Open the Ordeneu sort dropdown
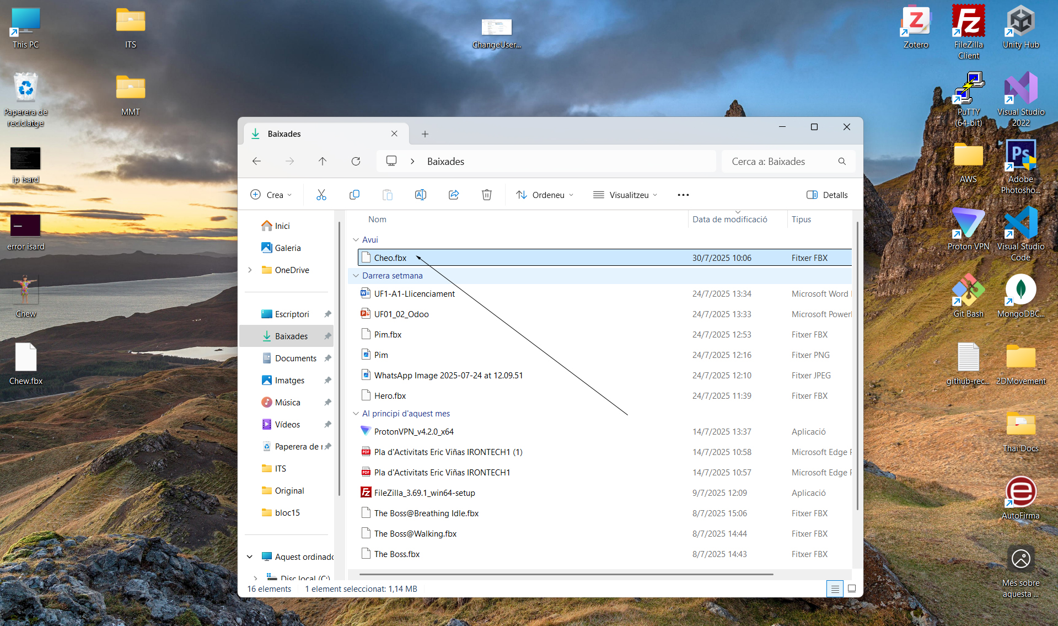1058x626 pixels. pos(545,195)
